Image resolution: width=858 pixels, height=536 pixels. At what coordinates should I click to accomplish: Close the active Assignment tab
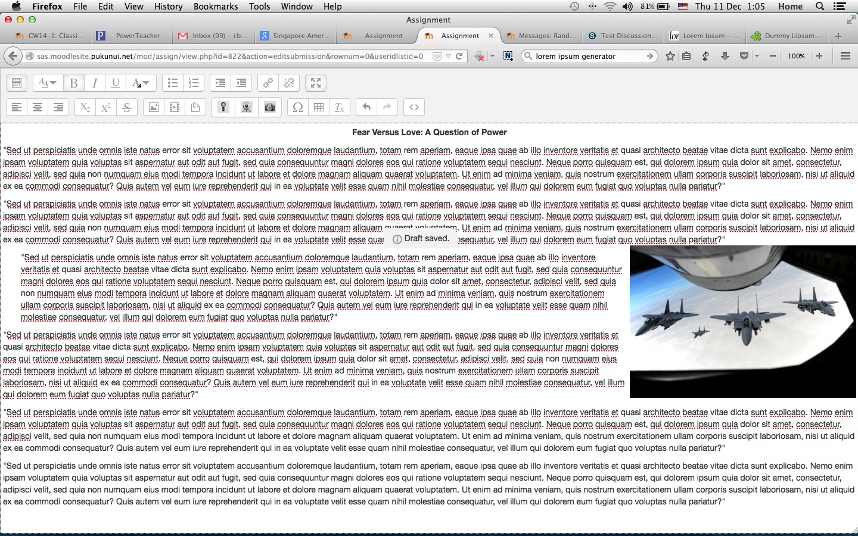(x=491, y=36)
